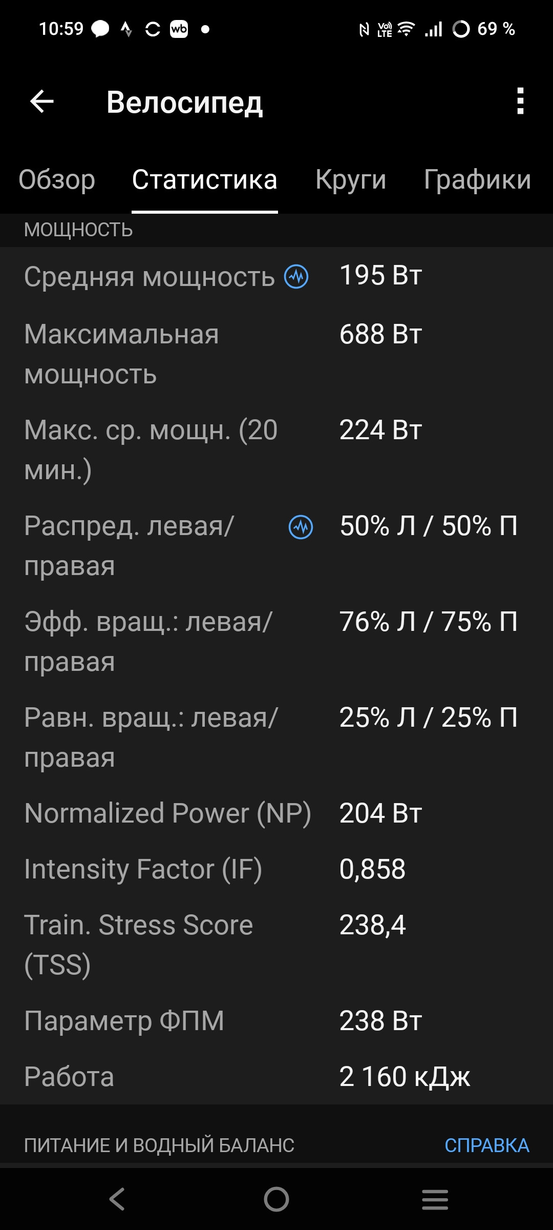Select the Train. Stress Score (TSS) row
This screenshot has width=553, height=1230.
coord(276,945)
